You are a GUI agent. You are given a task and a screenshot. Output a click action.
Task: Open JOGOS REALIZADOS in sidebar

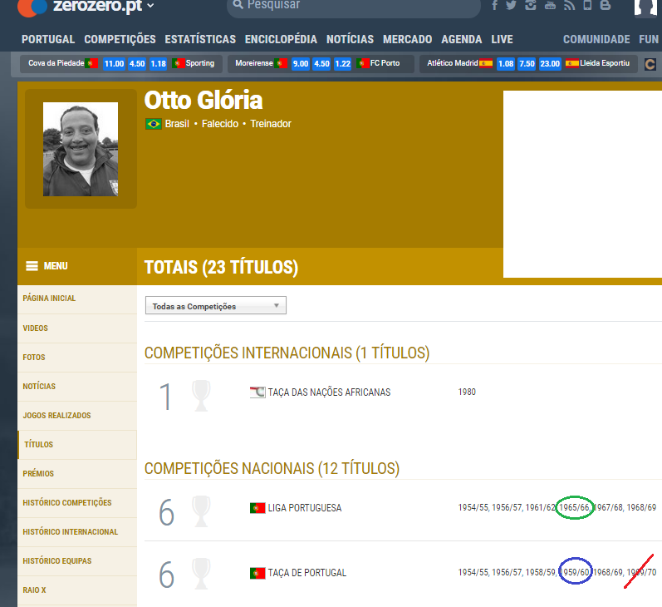click(x=77, y=416)
